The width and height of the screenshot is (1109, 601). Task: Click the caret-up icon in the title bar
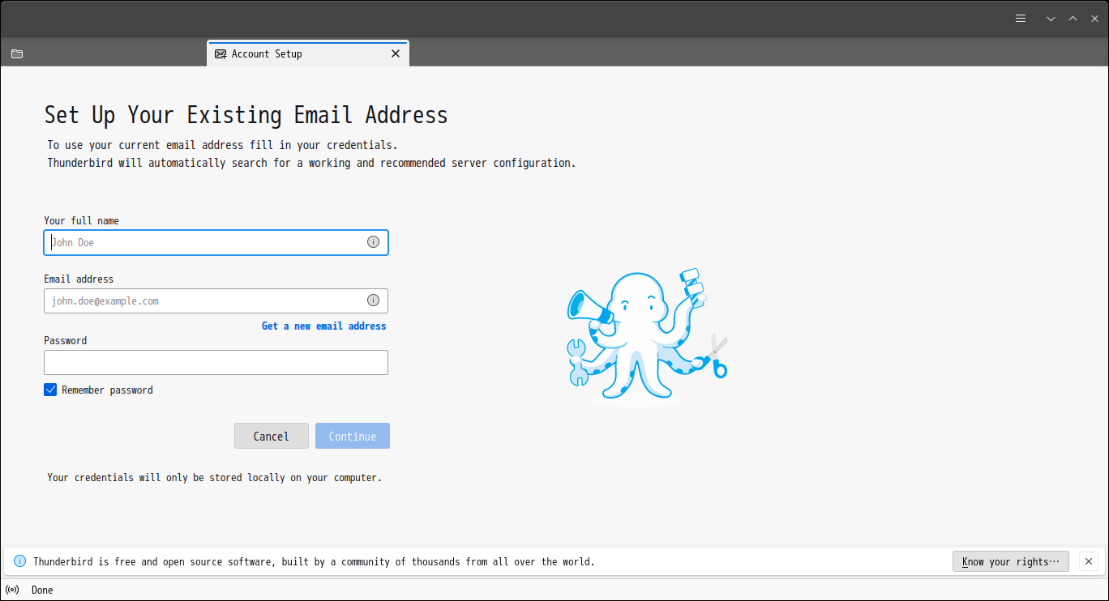tap(1072, 18)
